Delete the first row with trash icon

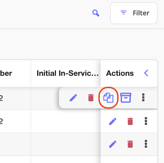(x=91, y=98)
